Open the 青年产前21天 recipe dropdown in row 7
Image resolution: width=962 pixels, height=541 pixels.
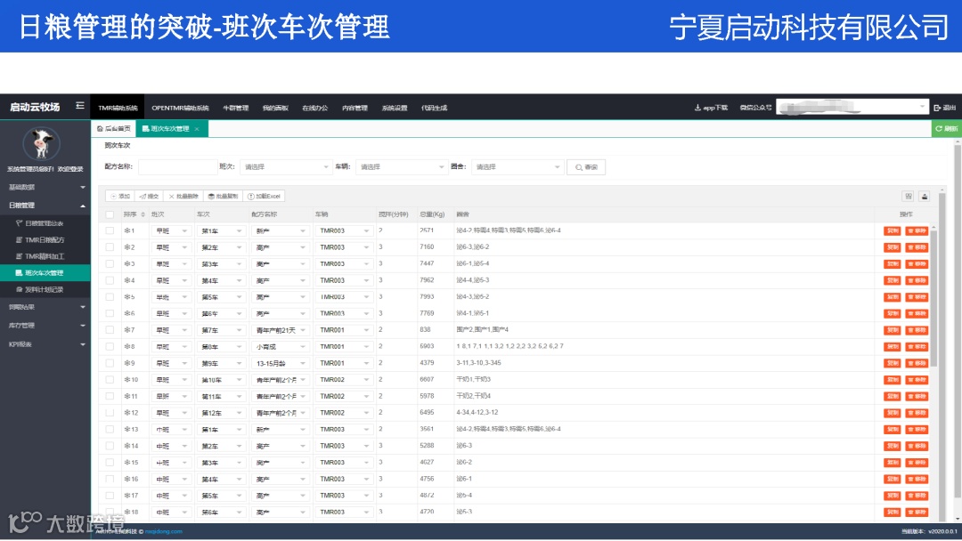coord(281,330)
